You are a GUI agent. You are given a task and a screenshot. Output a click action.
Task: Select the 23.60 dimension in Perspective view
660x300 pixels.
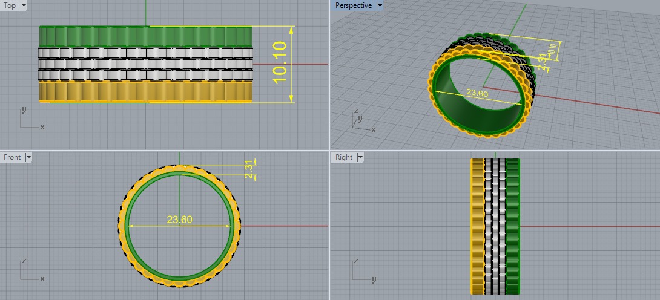(x=477, y=92)
